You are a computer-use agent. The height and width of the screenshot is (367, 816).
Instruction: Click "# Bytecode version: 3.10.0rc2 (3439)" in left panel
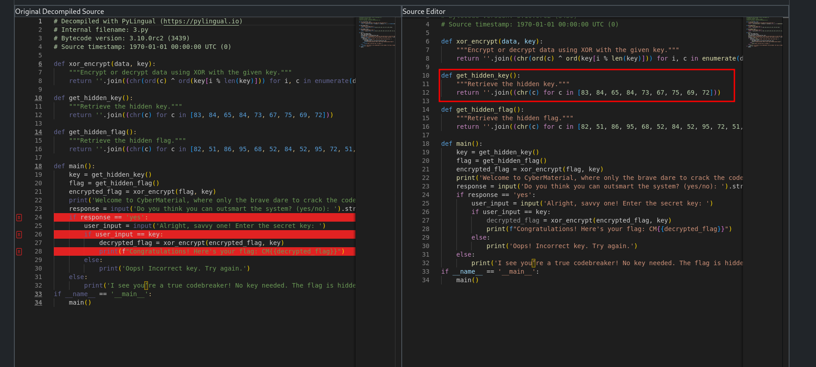[x=122, y=38]
